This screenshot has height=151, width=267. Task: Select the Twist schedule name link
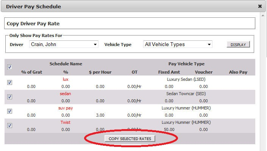pos(66,123)
